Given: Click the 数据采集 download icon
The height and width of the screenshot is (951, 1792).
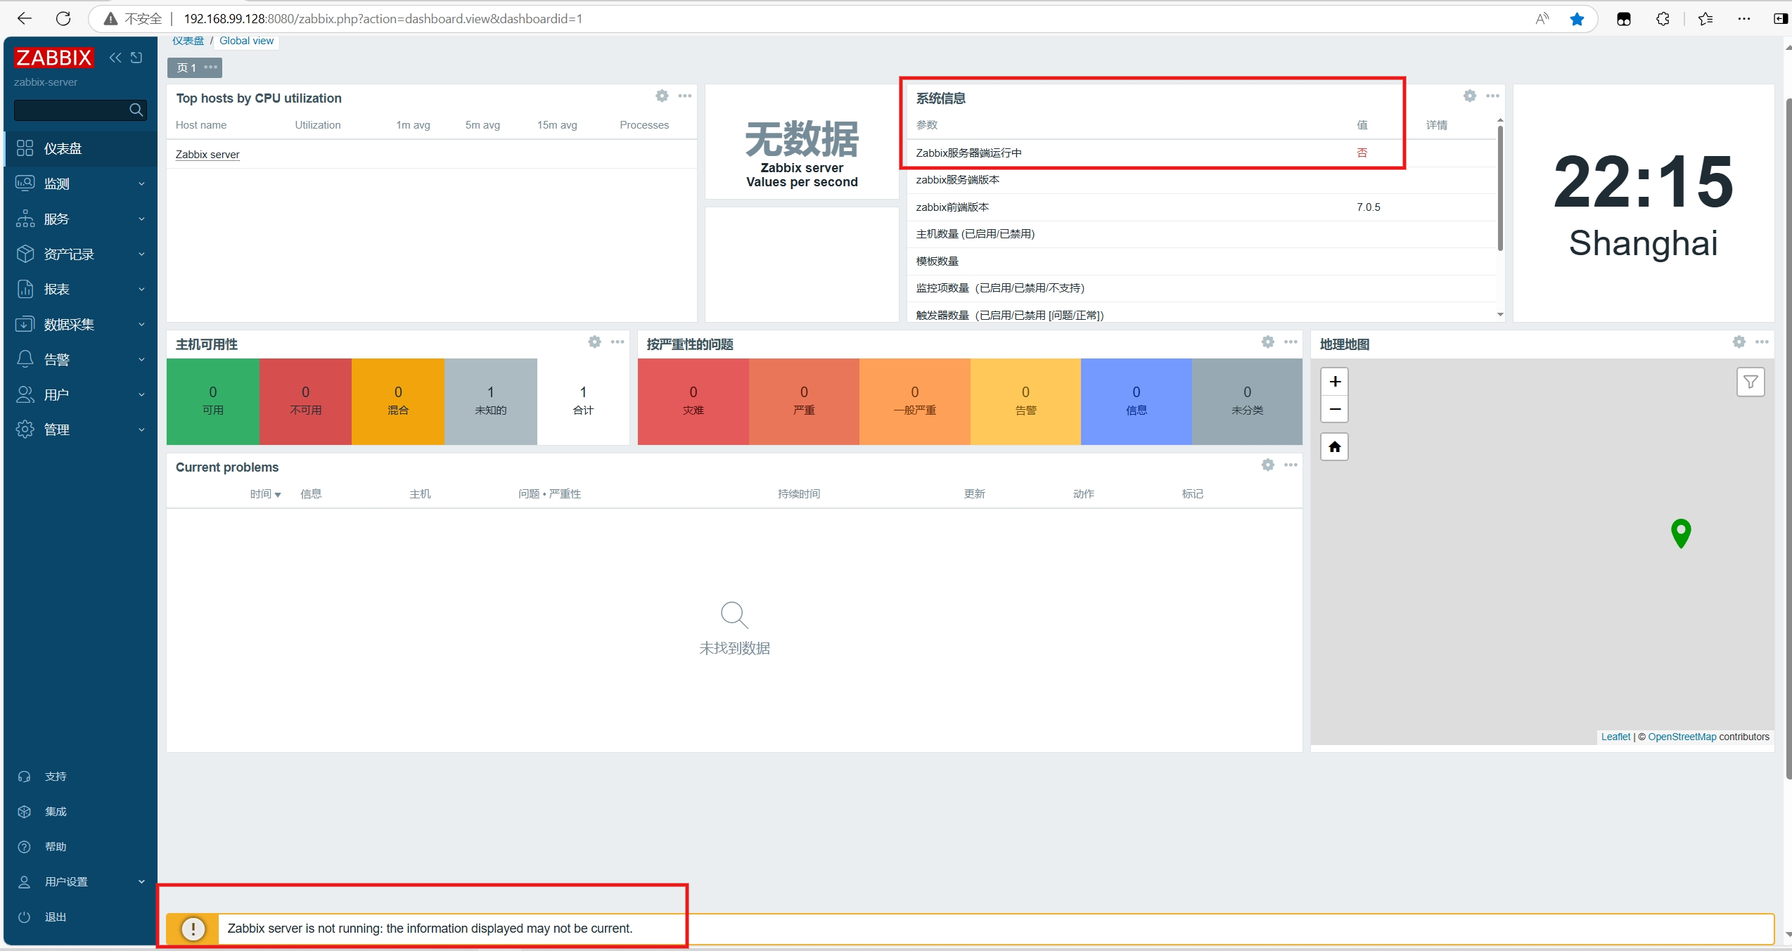Looking at the screenshot, I should (x=25, y=324).
